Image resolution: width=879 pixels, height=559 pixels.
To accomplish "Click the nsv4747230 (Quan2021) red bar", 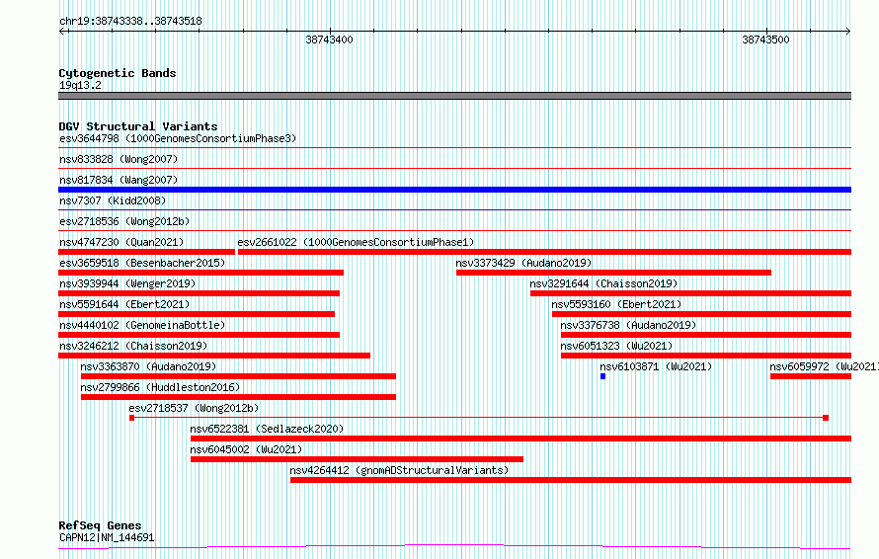I will tap(146, 252).
